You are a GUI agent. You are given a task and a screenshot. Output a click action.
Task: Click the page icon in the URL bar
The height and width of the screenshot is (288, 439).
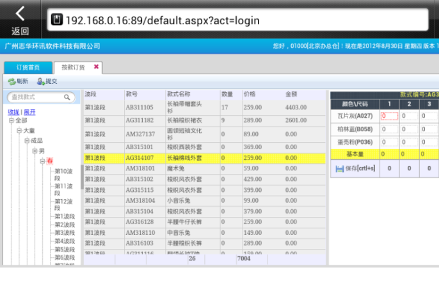[56, 20]
